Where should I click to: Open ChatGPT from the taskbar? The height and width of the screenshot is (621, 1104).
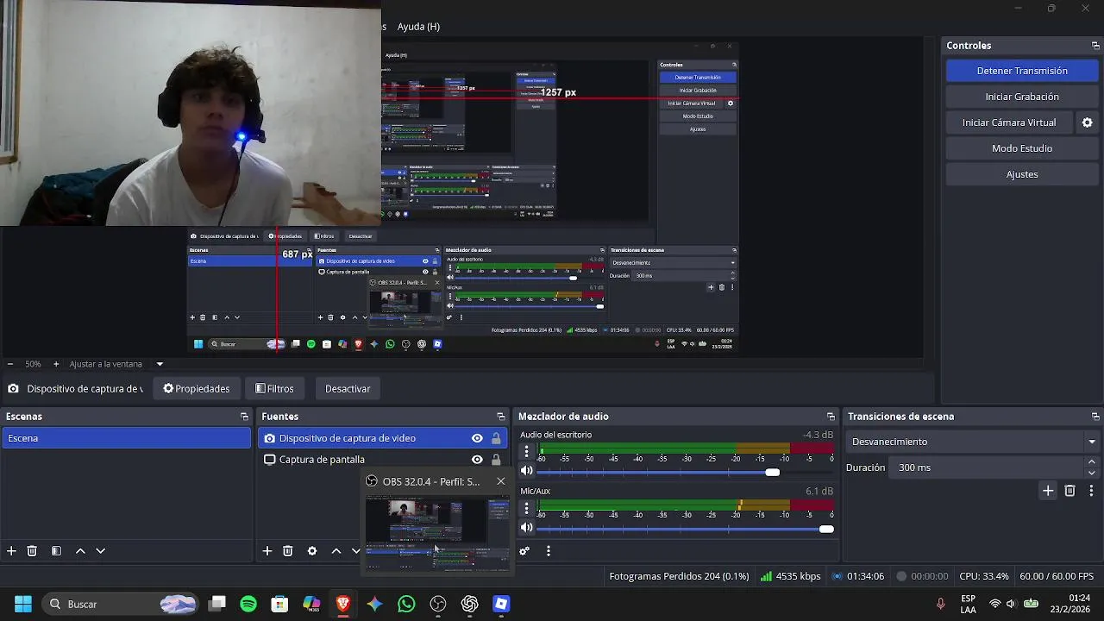tap(469, 604)
